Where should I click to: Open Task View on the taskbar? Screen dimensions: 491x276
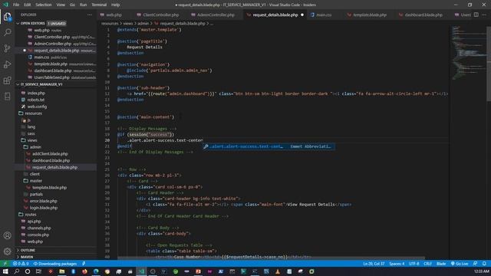38,271
